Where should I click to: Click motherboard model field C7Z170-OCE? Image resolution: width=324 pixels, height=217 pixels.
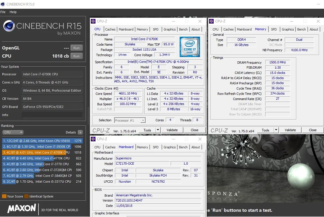coord(142,163)
